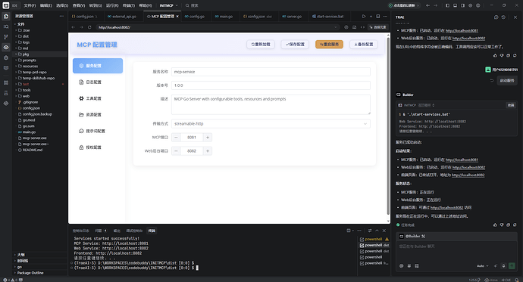This screenshot has height=282, width=523.
Task: Click the orange 重启服务 button
Action: 329,45
